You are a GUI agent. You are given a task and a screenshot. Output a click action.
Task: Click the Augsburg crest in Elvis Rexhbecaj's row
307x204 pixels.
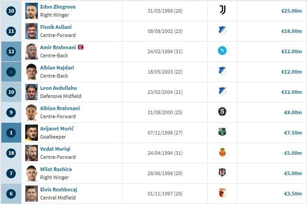click(x=222, y=193)
